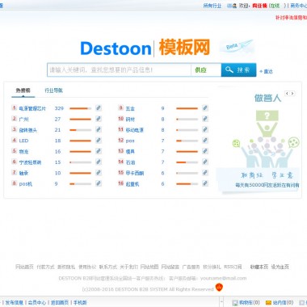Click the Destoon 模板网 logo
The height and width of the screenshot is (307, 307).
tap(145, 48)
